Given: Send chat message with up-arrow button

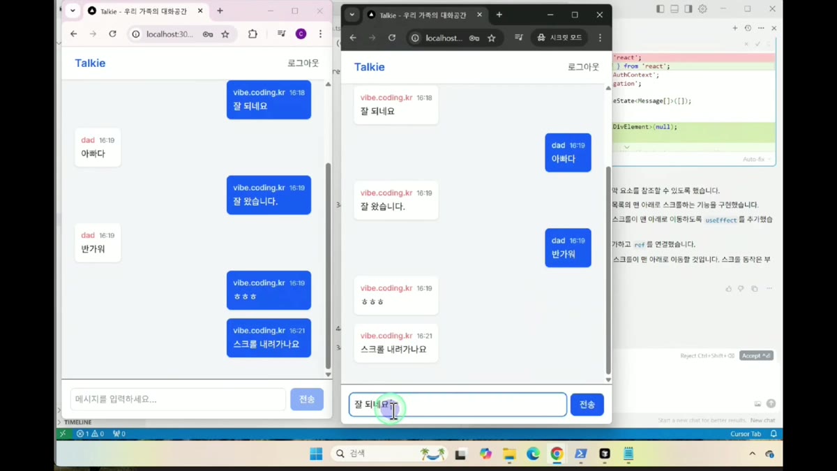Looking at the screenshot, I should tap(771, 403).
